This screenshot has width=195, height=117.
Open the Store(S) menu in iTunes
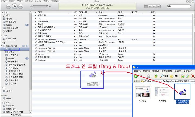(x=38, y=1)
